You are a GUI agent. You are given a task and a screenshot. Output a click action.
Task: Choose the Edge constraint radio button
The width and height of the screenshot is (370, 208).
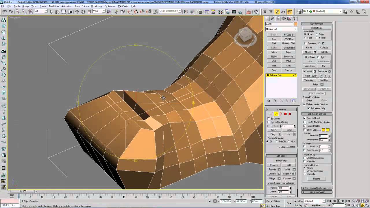coord(317,34)
